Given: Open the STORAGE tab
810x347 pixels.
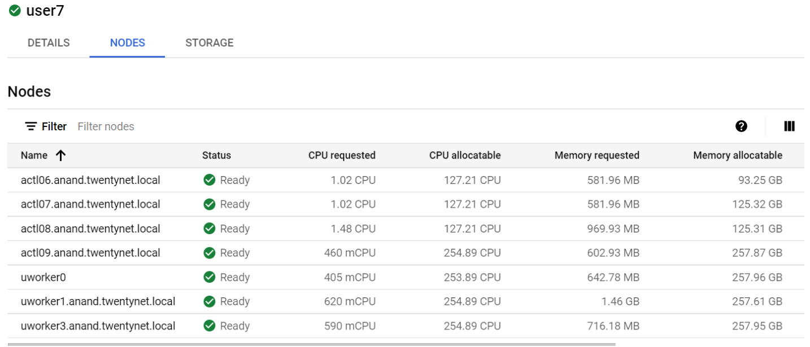Looking at the screenshot, I should (x=209, y=43).
